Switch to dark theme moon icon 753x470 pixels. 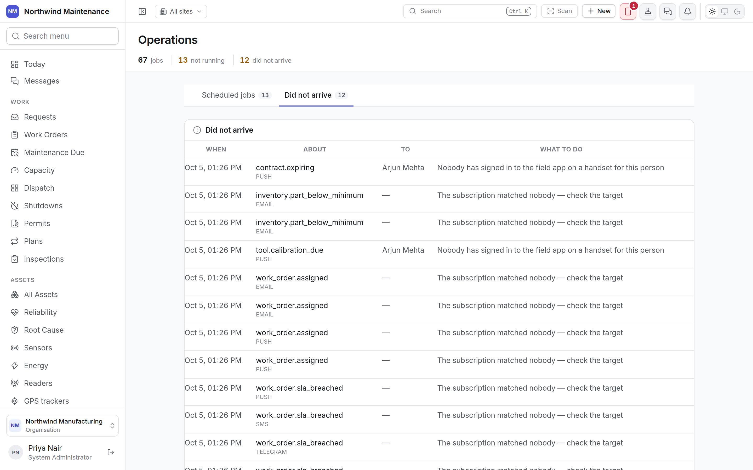coord(737,11)
